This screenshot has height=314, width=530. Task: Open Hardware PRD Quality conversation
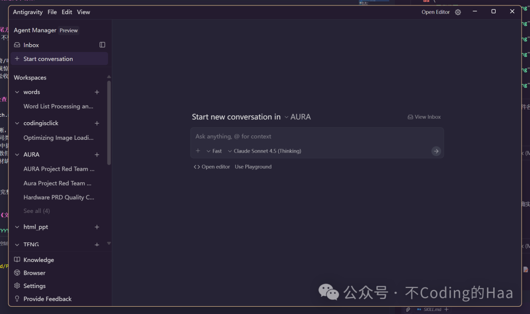[59, 197]
